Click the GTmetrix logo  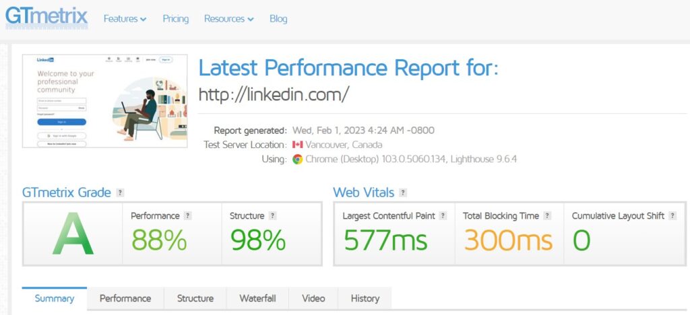[46, 16]
